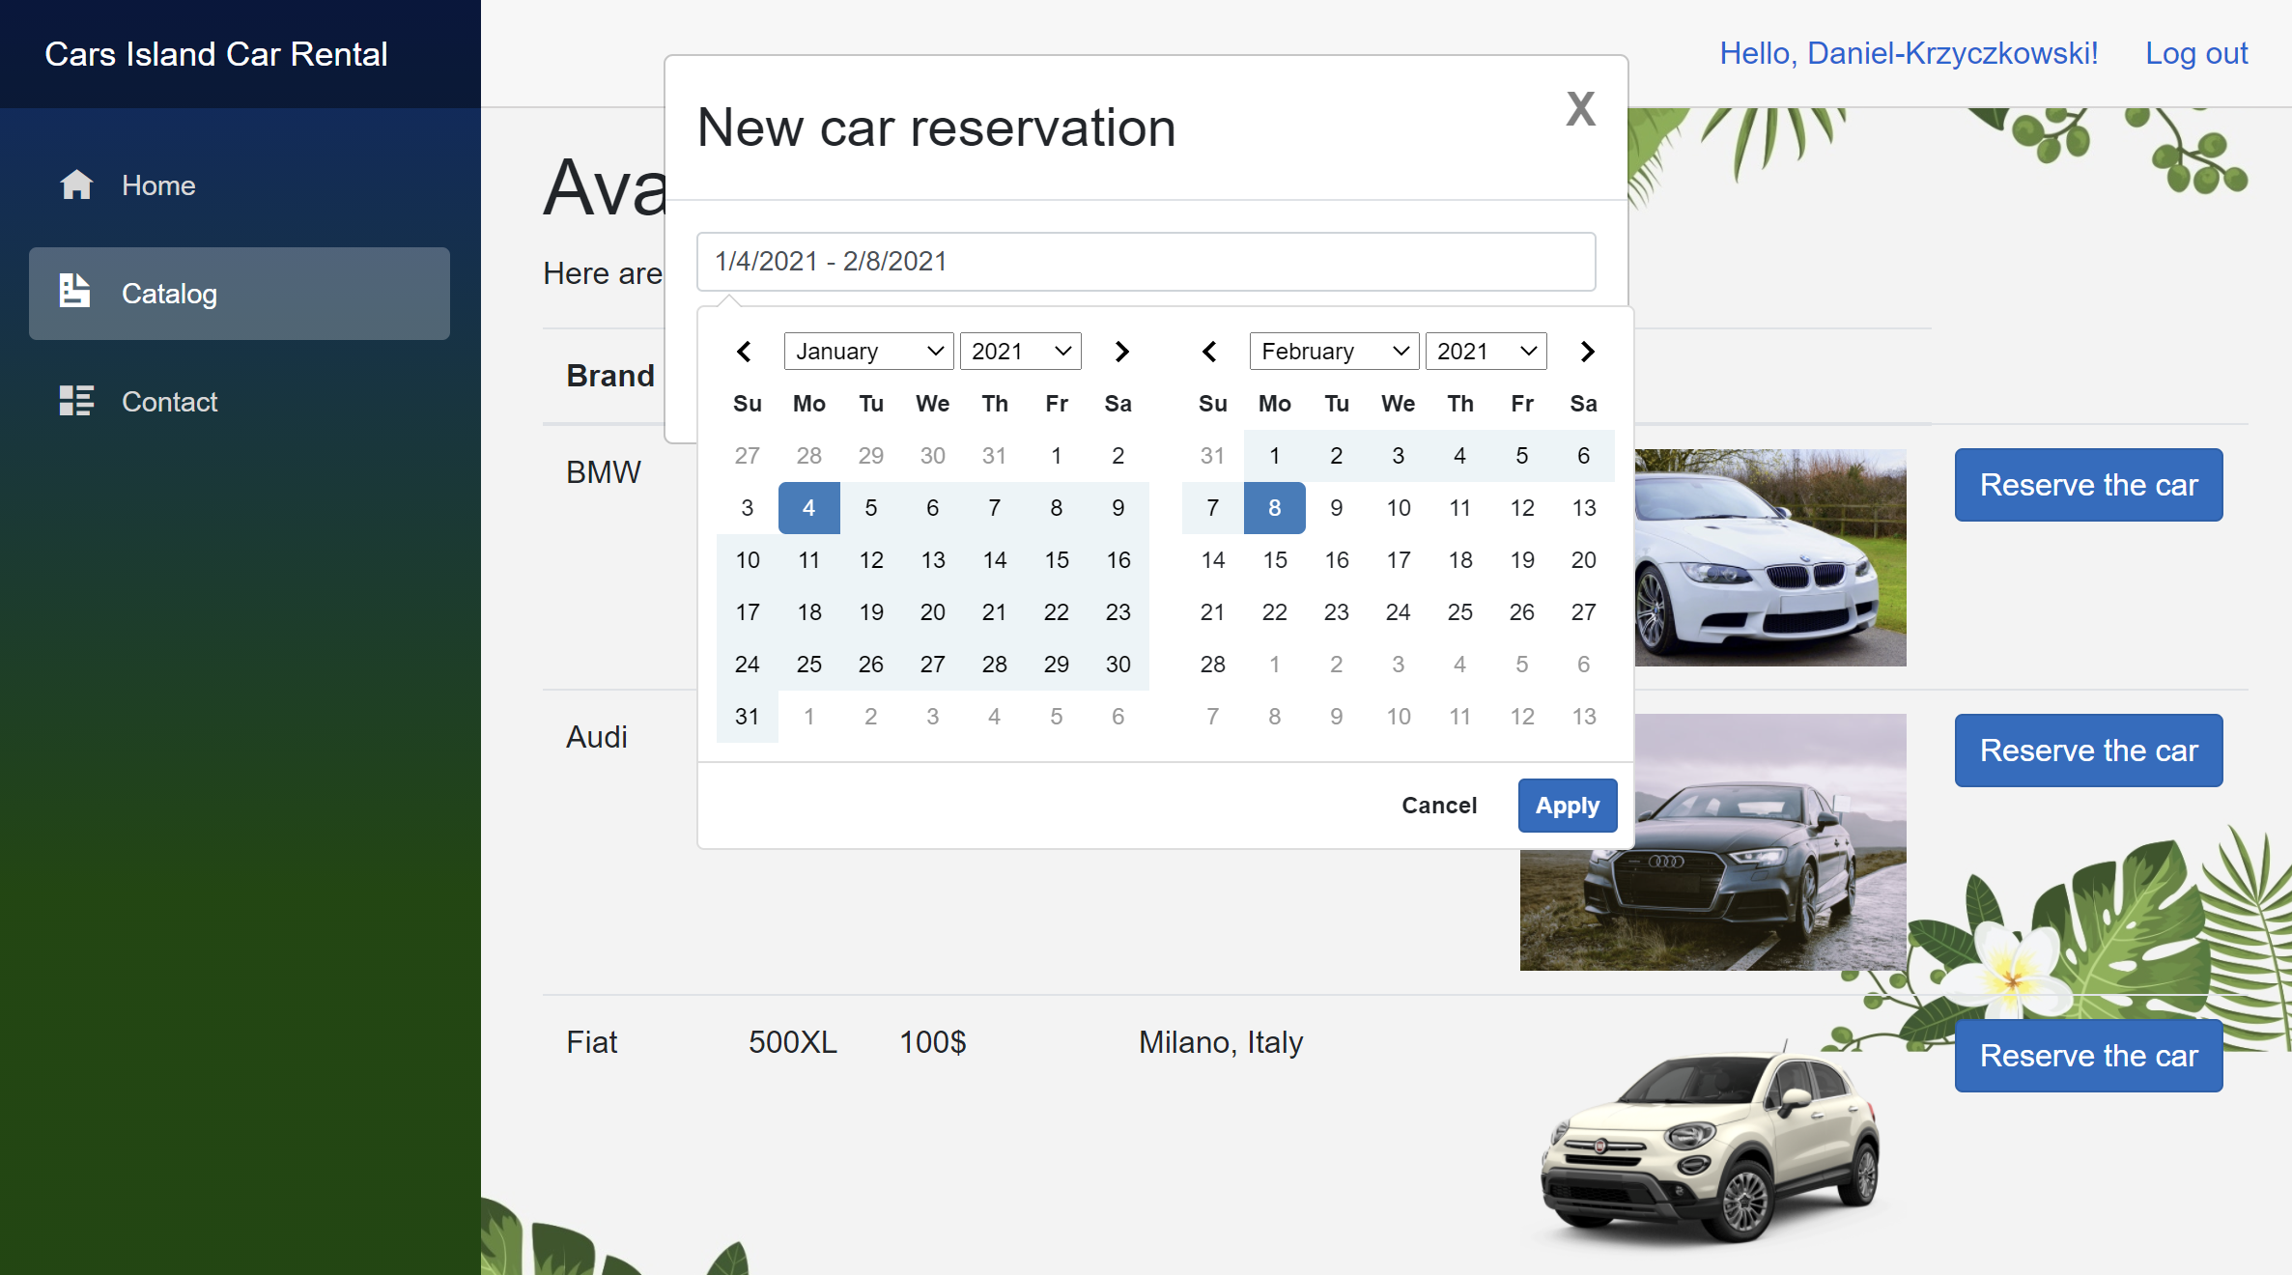Click the date range input field
The image size is (2292, 1275).
(1146, 262)
